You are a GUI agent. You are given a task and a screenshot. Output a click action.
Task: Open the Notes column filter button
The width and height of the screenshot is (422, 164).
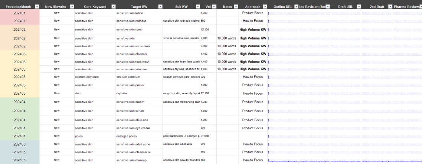tap(236, 7)
